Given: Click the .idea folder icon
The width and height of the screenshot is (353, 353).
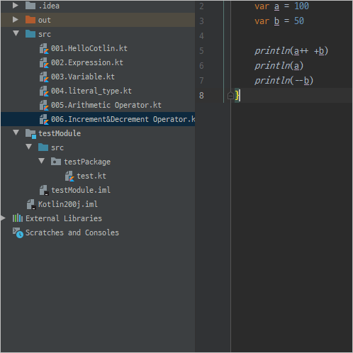Looking at the screenshot, I should click(30, 6).
